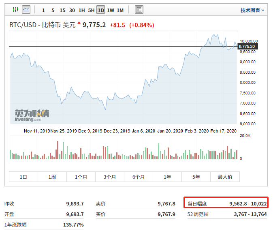Expand chart to 最大值 range
This screenshot has height=231, width=273.
[x=225, y=177]
